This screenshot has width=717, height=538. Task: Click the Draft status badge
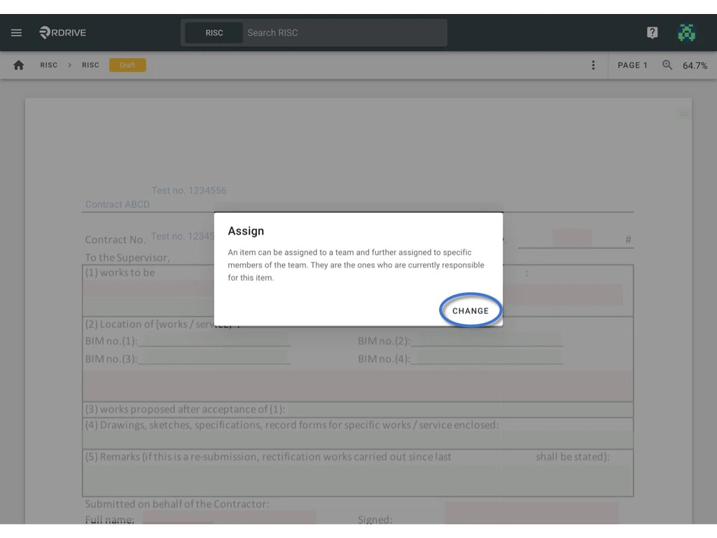coord(127,64)
